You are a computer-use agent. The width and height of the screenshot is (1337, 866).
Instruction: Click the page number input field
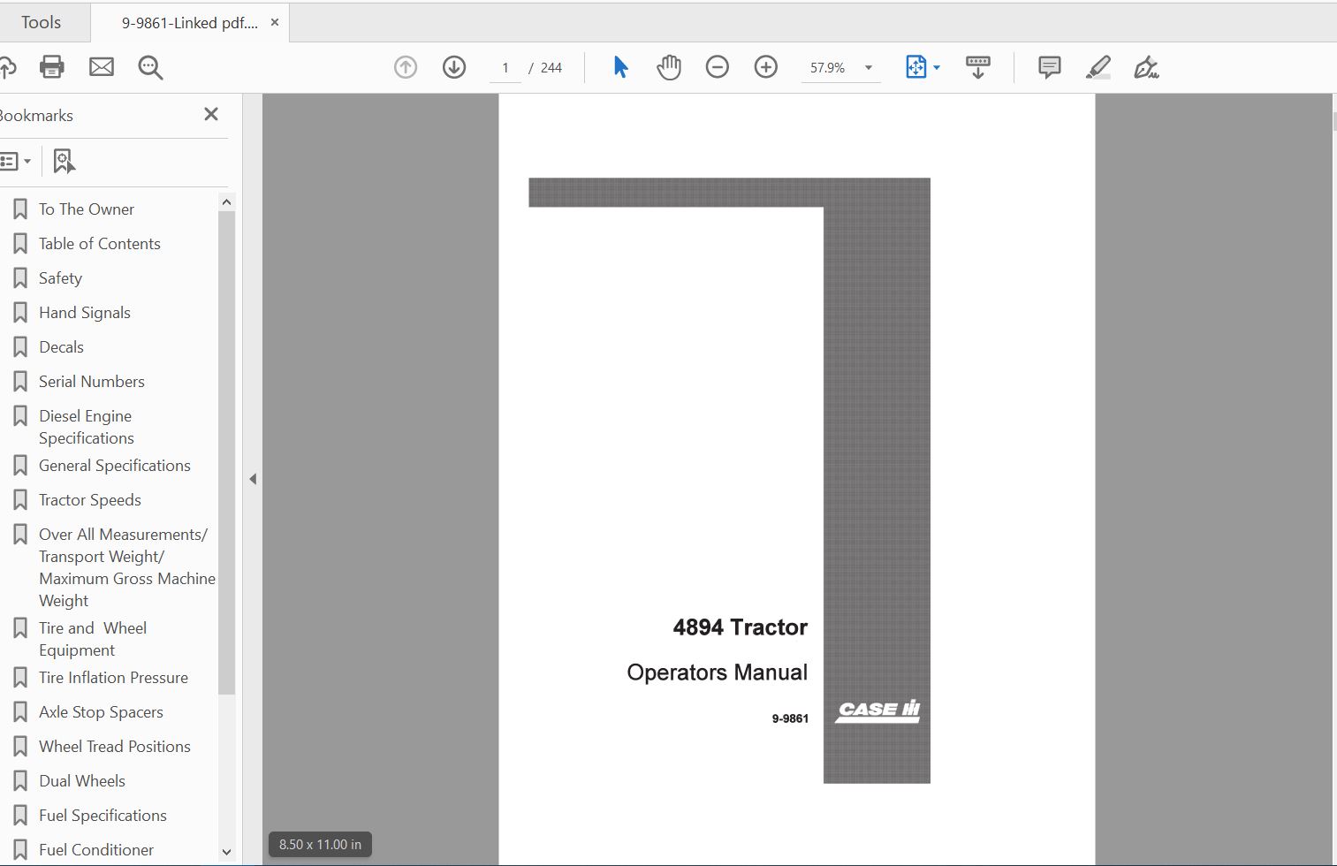point(505,68)
